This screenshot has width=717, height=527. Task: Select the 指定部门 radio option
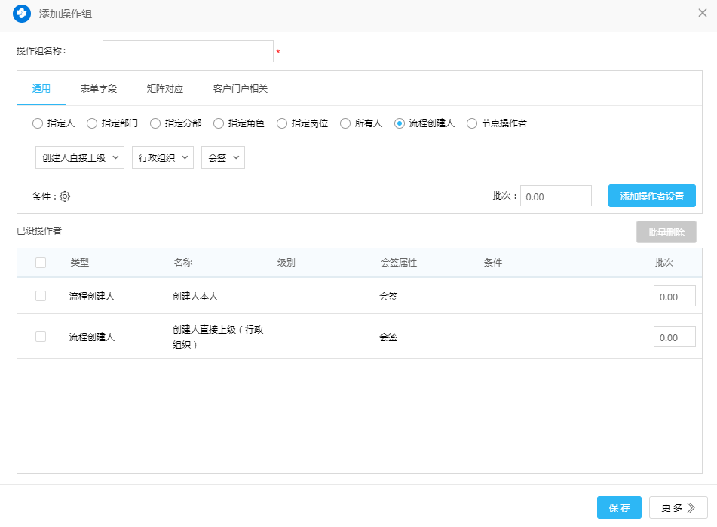click(92, 123)
